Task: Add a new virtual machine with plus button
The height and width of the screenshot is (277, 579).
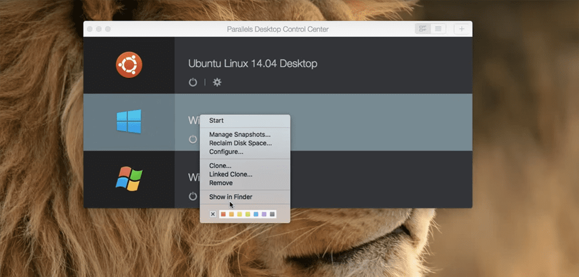Action: pyautogui.click(x=461, y=29)
